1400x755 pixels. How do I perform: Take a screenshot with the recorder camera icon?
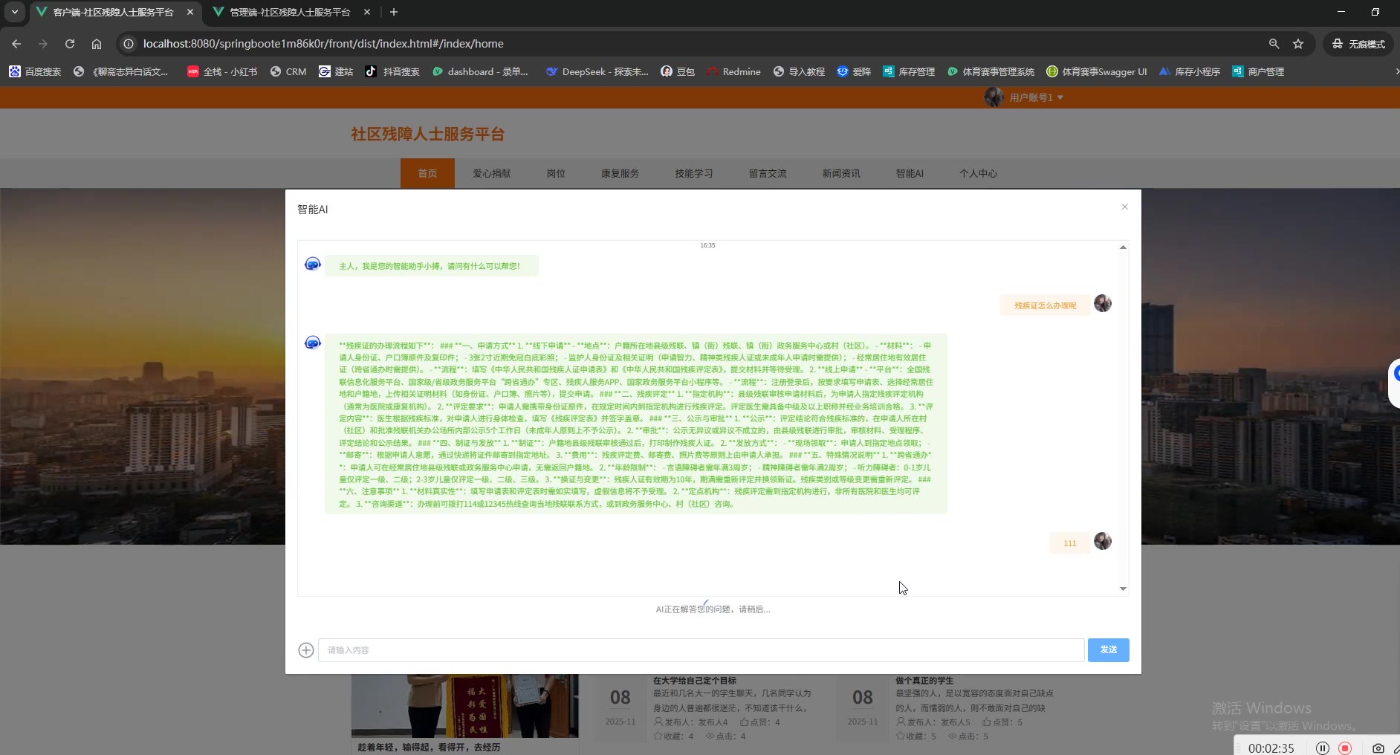coord(1378,748)
